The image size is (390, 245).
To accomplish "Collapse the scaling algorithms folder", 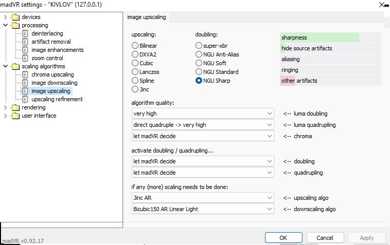I will coord(5,66).
